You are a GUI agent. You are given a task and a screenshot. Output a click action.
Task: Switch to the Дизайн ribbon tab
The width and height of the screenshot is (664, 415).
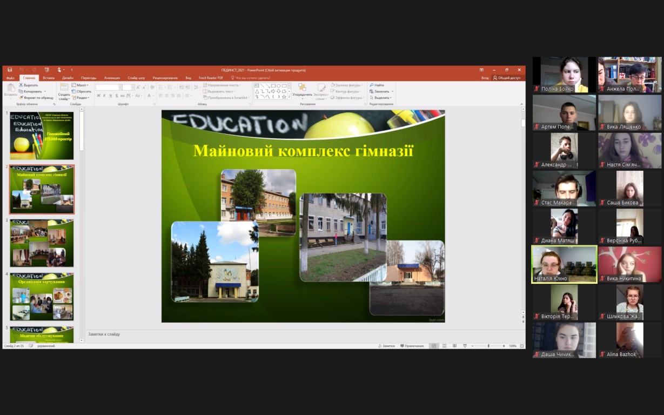[68, 78]
